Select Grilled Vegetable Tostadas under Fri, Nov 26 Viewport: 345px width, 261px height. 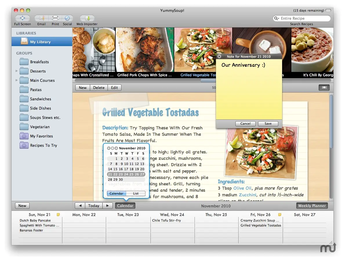[261, 225]
